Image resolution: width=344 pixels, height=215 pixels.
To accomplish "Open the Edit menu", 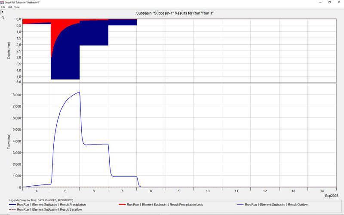I will pyautogui.click(x=9, y=7).
